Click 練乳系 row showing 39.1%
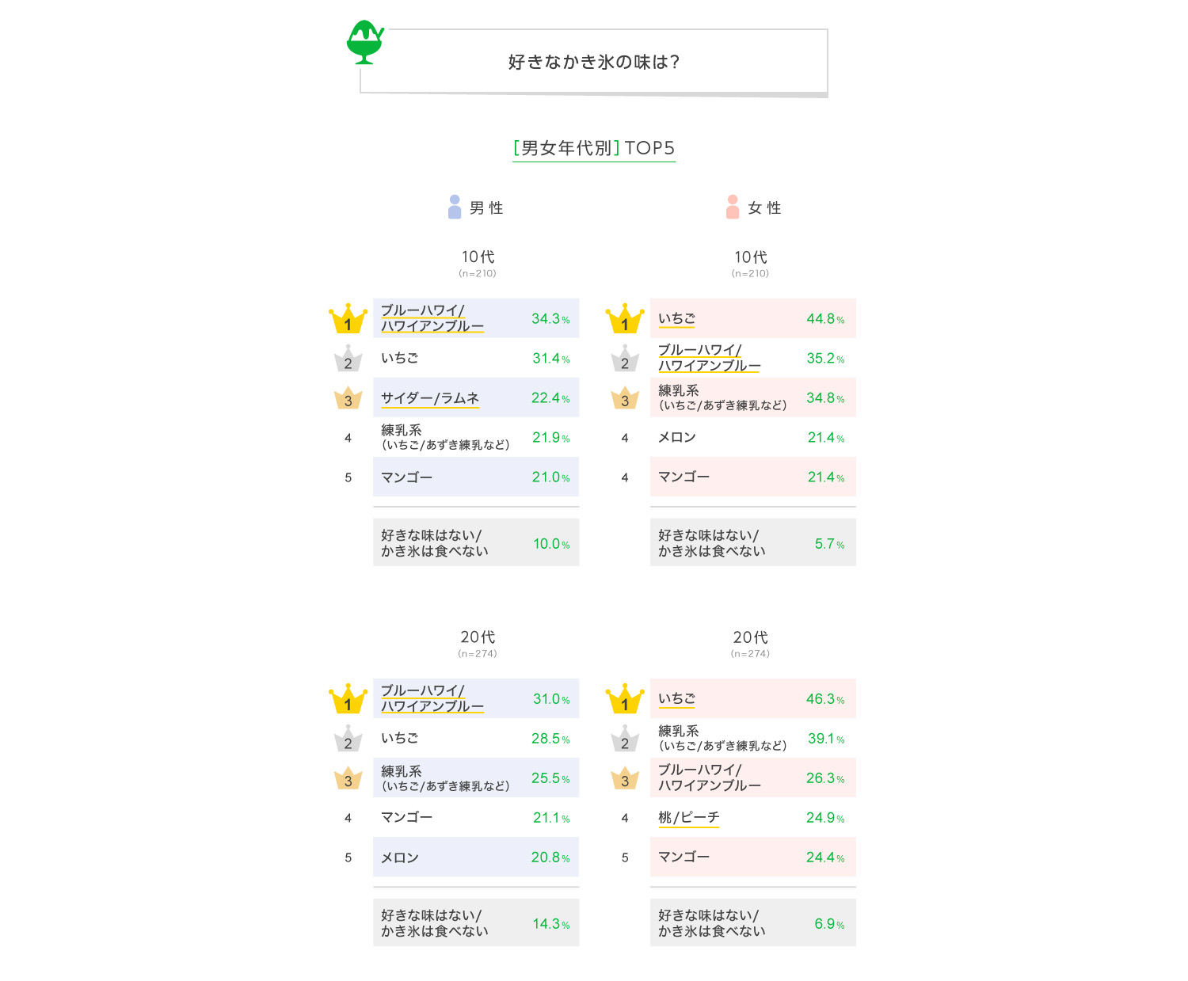 coord(753,738)
